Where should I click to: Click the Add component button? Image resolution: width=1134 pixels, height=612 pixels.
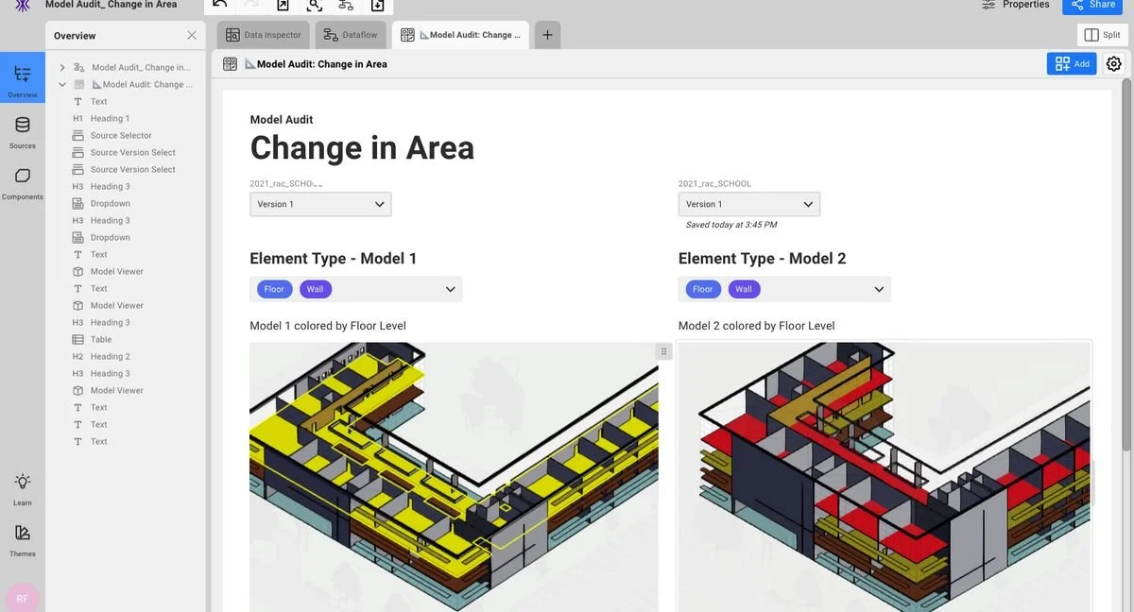(1072, 63)
